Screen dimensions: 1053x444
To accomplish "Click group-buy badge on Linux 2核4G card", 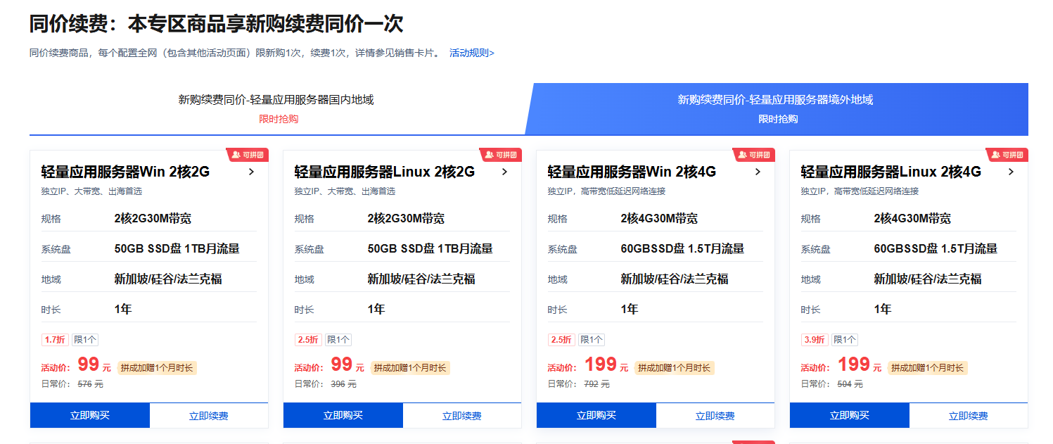I will [x=1007, y=155].
